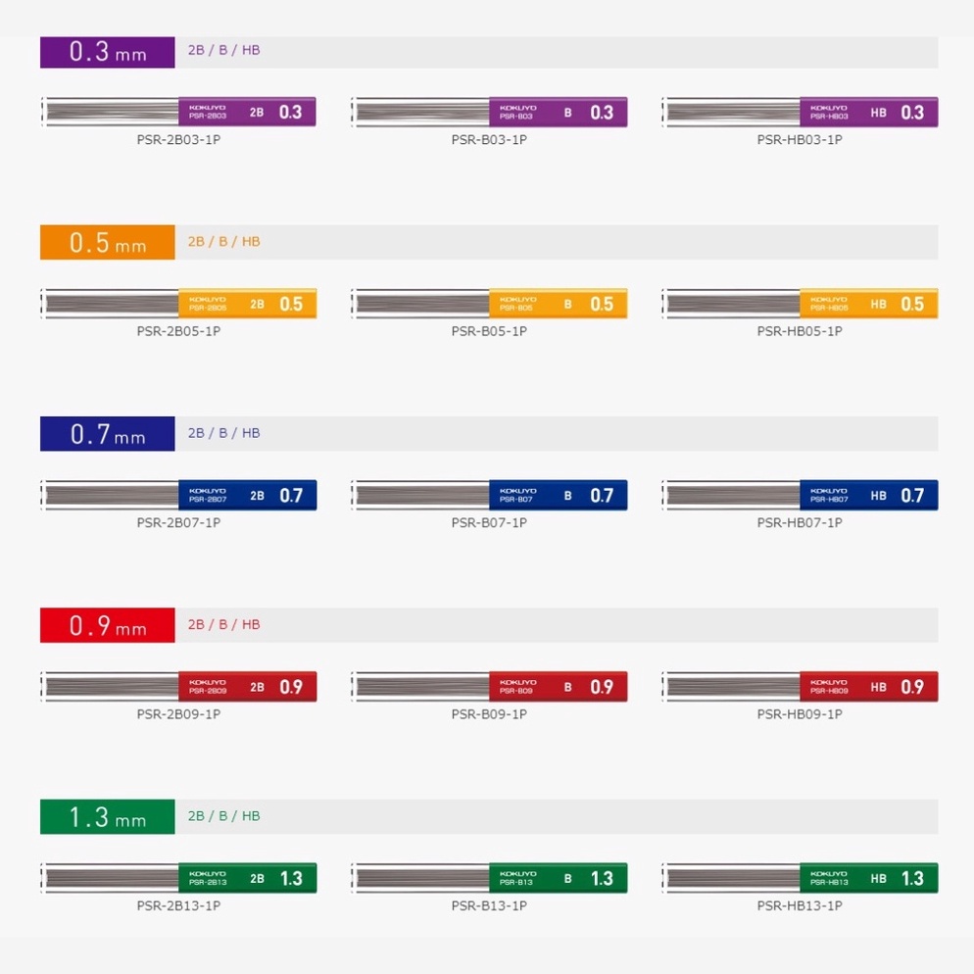Select the 0.3 mm B lead refill image
The image size is (974, 974).
coord(489,112)
